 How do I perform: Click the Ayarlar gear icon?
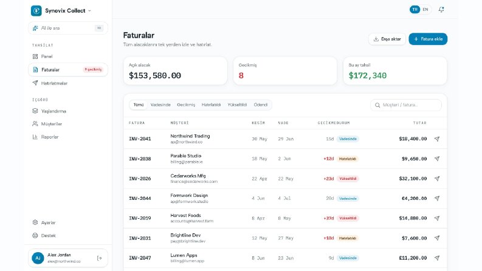(35, 222)
